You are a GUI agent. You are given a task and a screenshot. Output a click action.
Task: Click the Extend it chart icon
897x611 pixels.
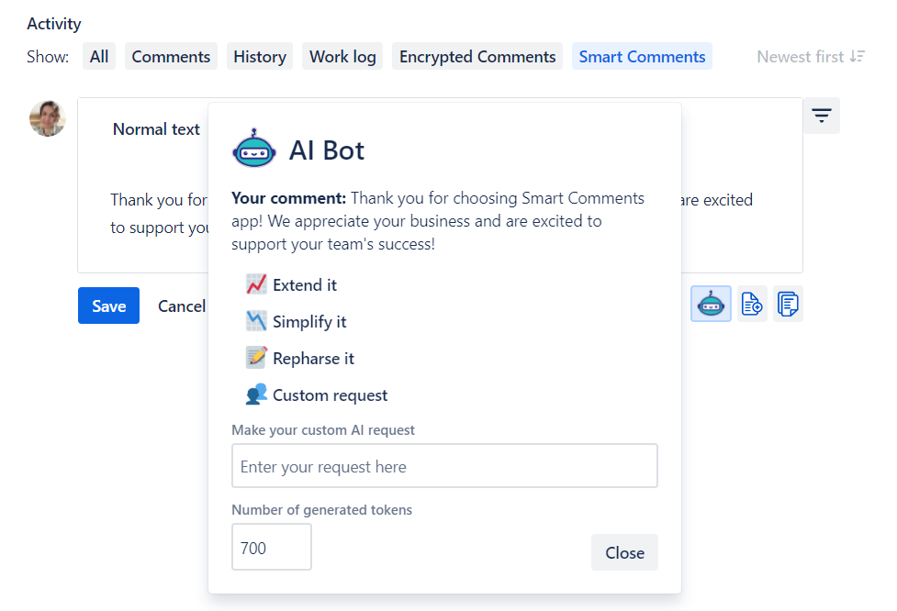(256, 285)
